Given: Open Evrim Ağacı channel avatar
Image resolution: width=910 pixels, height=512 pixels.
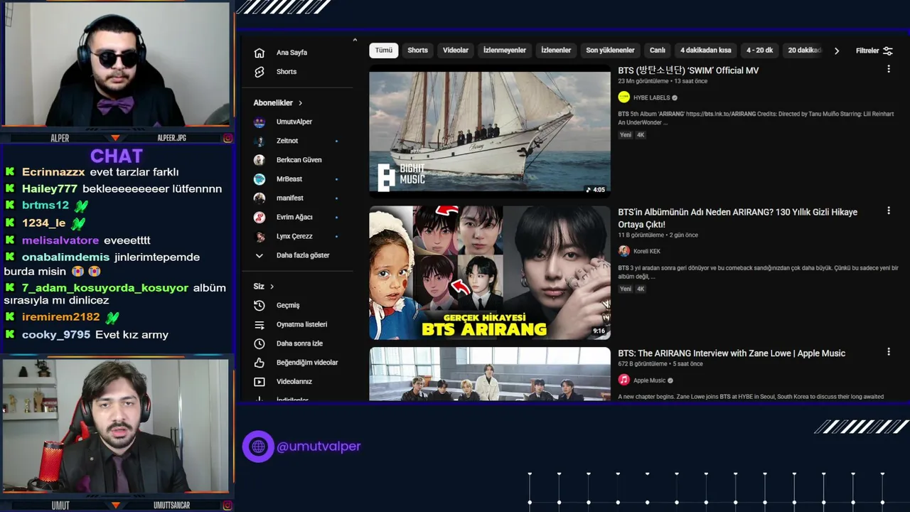Looking at the screenshot, I should tap(259, 217).
